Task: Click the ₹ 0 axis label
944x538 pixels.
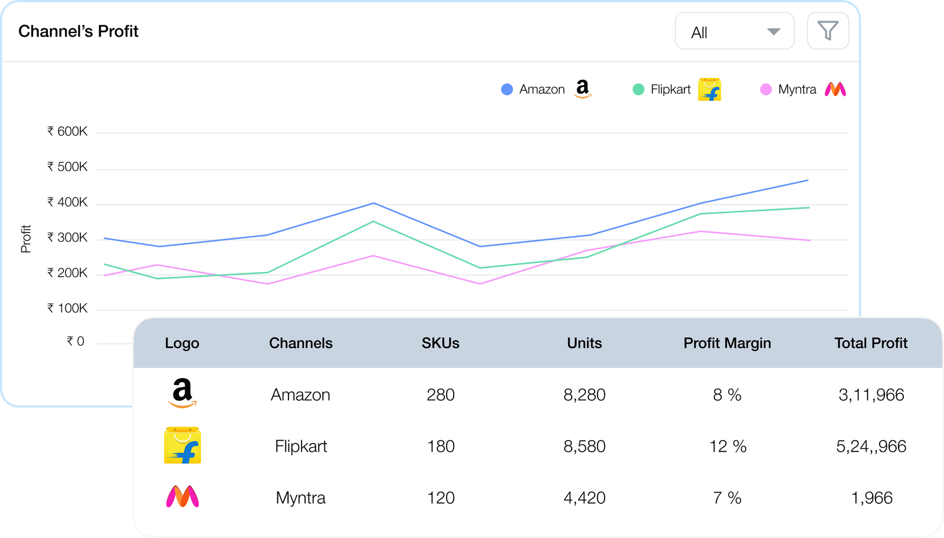Action: pos(76,341)
